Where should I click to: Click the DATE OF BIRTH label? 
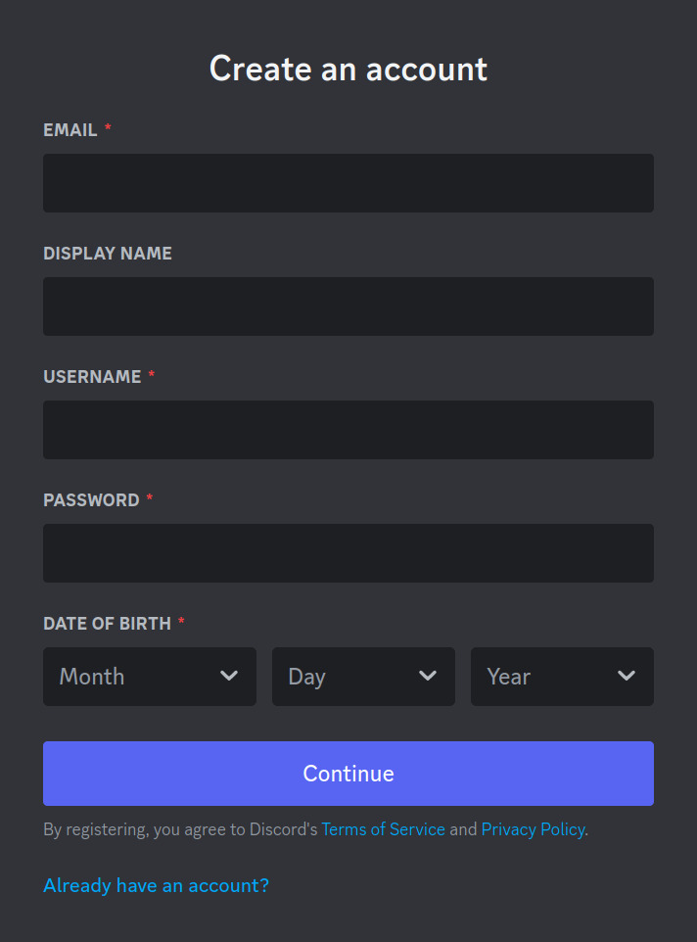[107, 624]
